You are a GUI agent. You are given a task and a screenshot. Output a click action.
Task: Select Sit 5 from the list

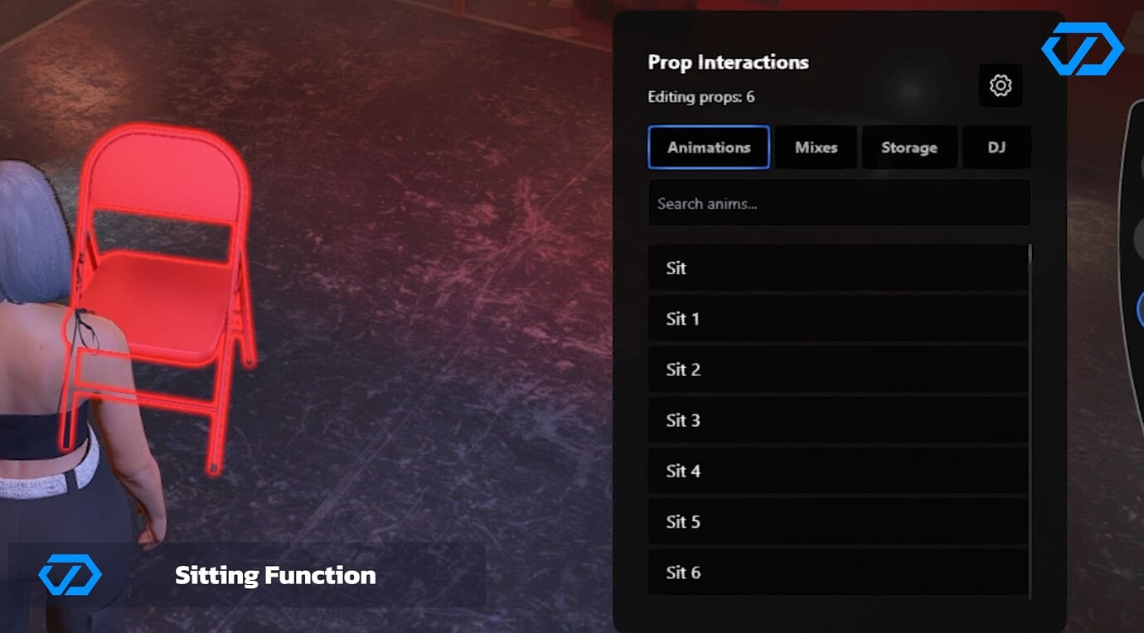837,521
